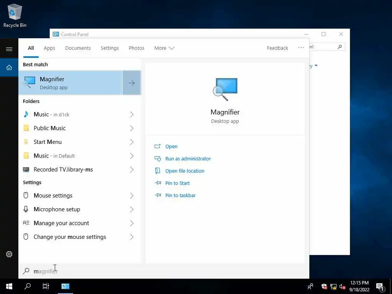Open the Action Center notification icon
The width and height of the screenshot is (392, 294).
(380, 287)
